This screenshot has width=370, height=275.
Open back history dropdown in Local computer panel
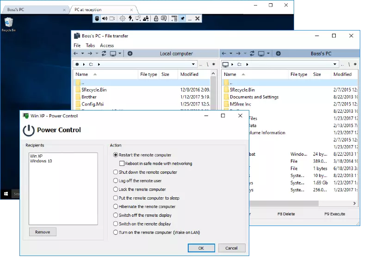click(x=83, y=54)
